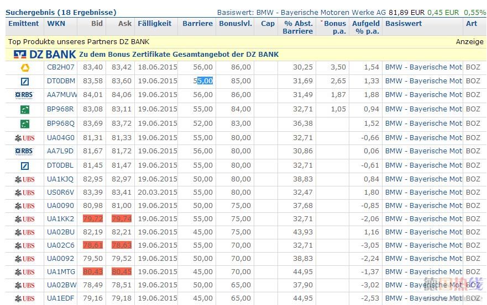Open WKN UA1KJQ certificate link

pos(60,179)
